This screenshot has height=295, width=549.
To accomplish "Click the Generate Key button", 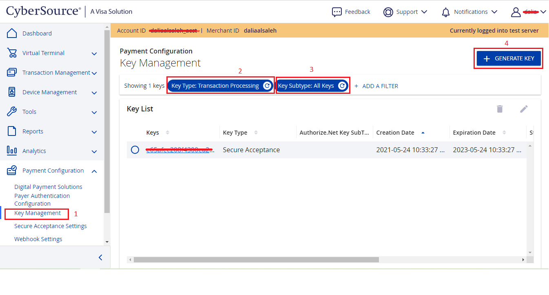I will pos(509,59).
